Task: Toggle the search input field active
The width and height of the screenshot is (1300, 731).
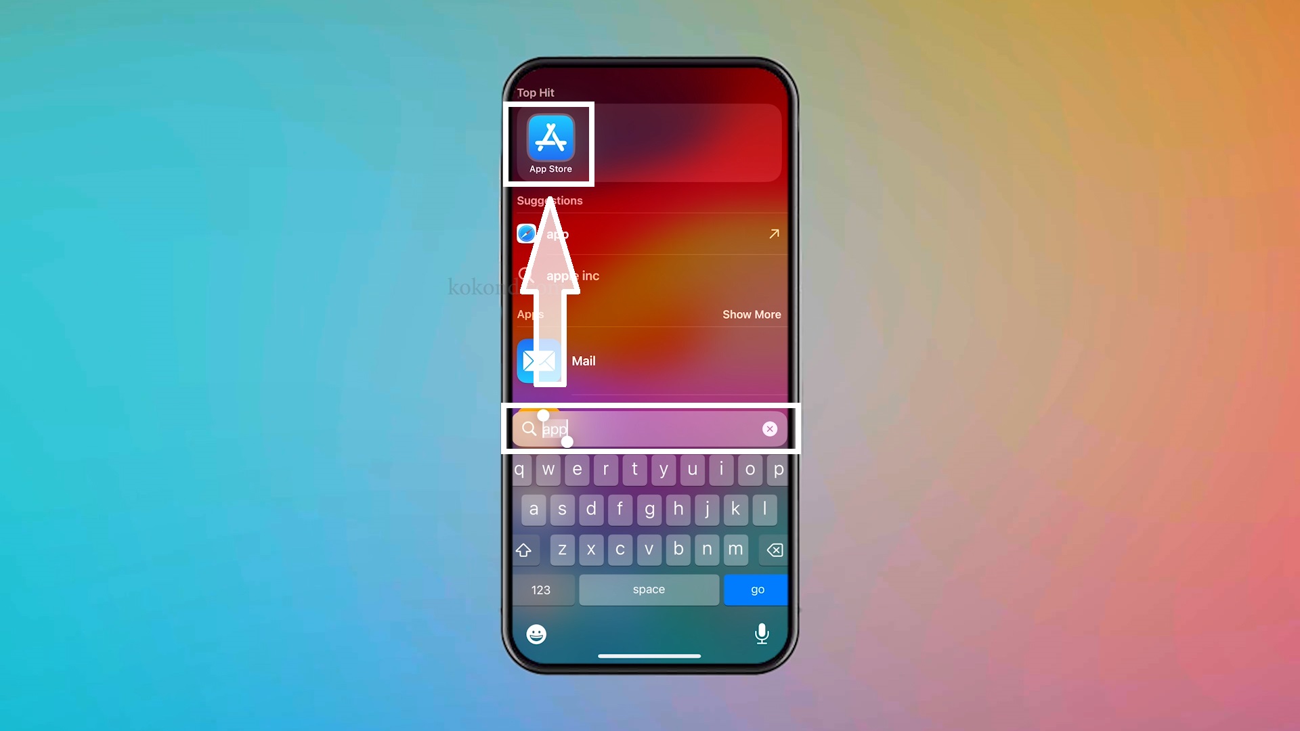Action: (x=650, y=429)
